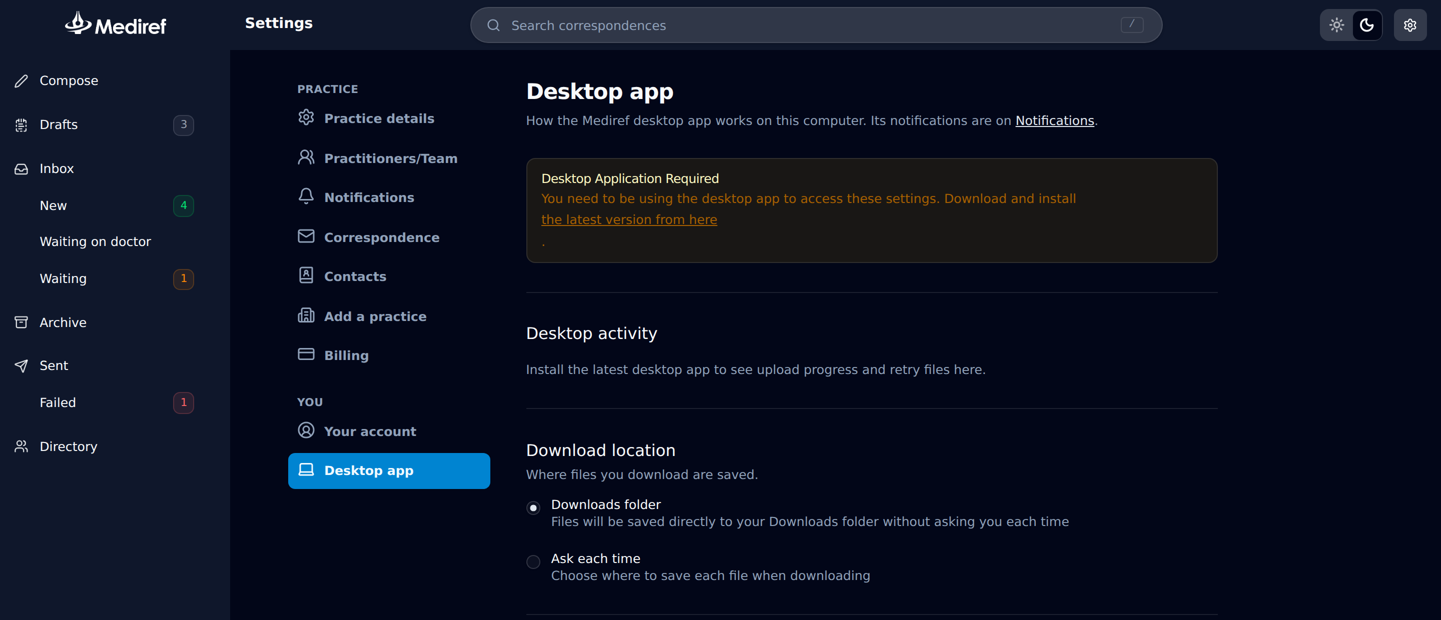The image size is (1441, 620).
Task: Click the Download location heading
Action: point(600,450)
